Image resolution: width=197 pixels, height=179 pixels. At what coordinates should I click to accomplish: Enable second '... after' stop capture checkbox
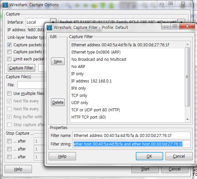pos(10,149)
